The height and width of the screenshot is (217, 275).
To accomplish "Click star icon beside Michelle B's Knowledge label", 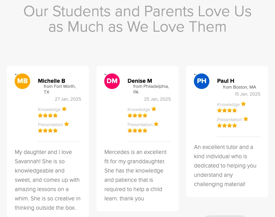I will coord(64,109).
